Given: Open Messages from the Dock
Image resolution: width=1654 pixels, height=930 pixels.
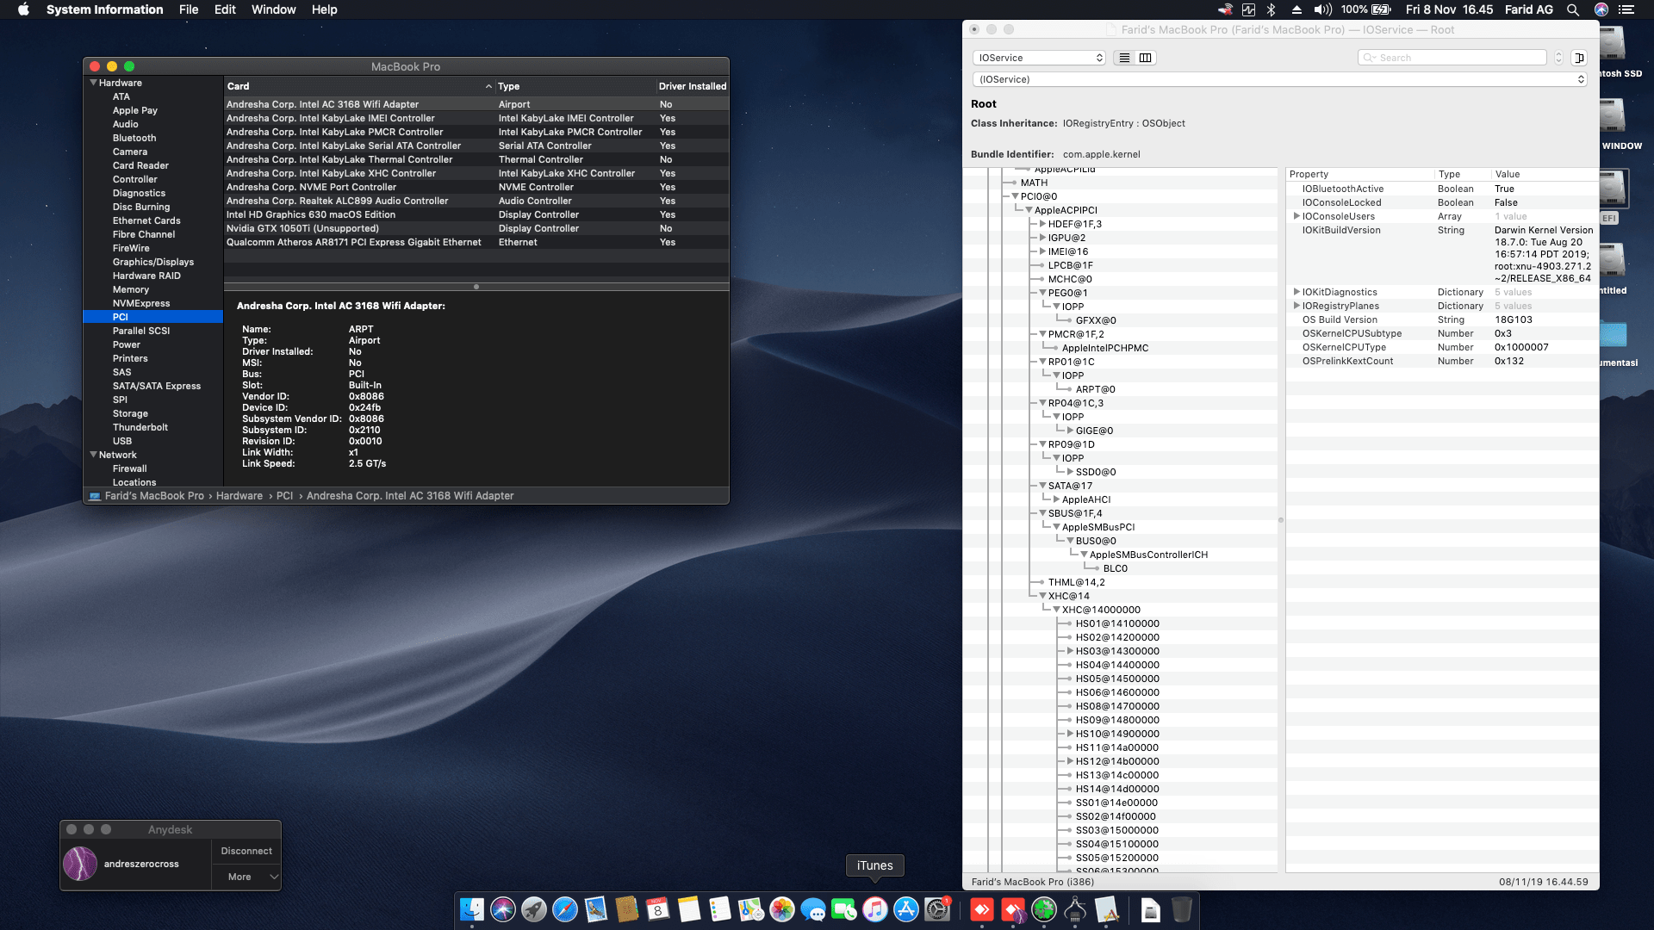Looking at the screenshot, I should click(813, 909).
